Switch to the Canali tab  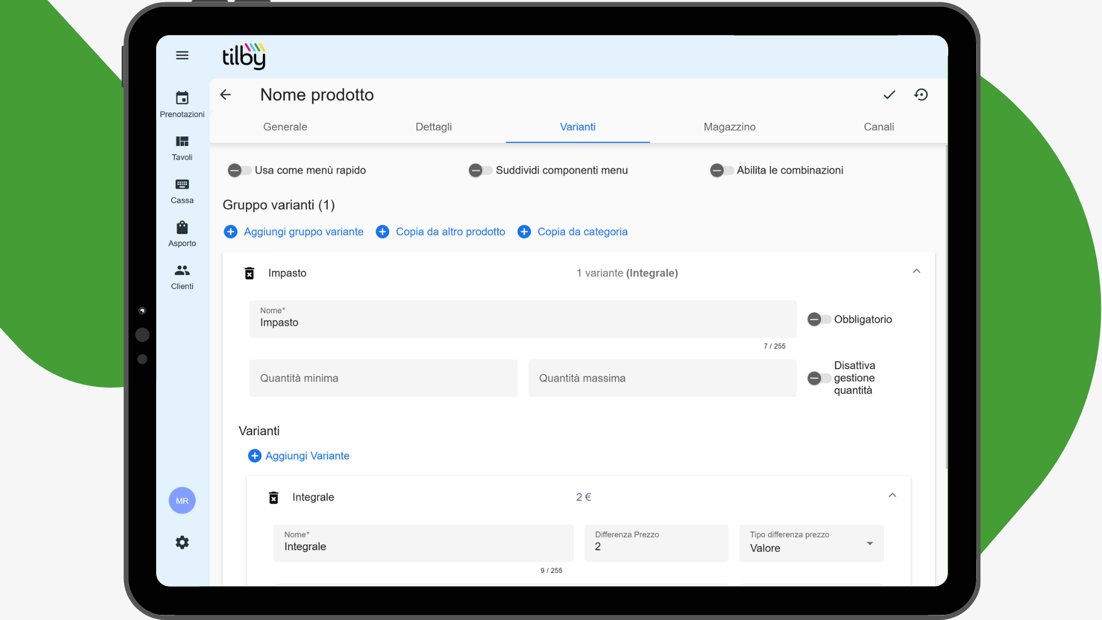[x=879, y=127]
